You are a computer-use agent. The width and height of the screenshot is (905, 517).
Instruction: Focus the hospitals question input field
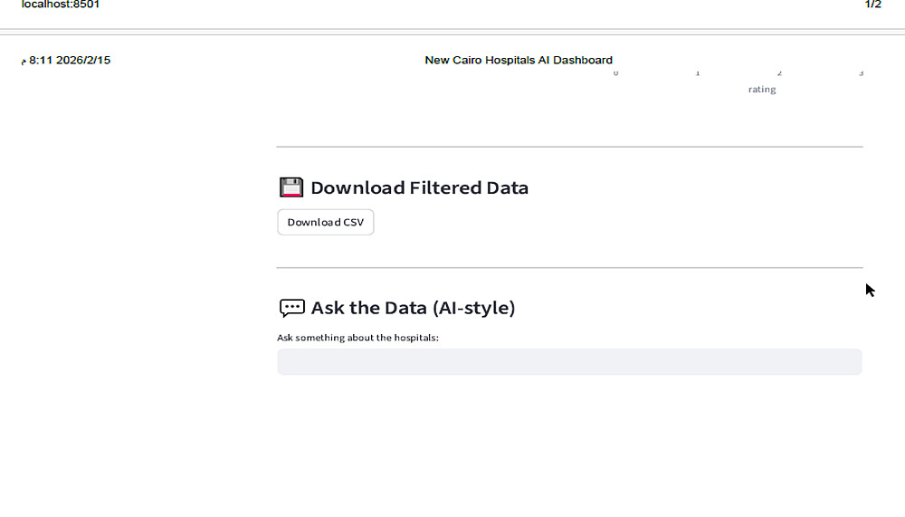pyautogui.click(x=569, y=362)
